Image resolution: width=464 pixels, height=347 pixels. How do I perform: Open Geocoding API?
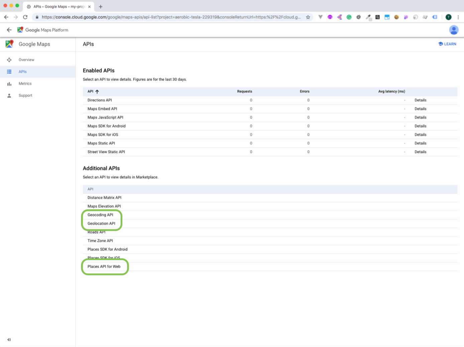[100, 215]
